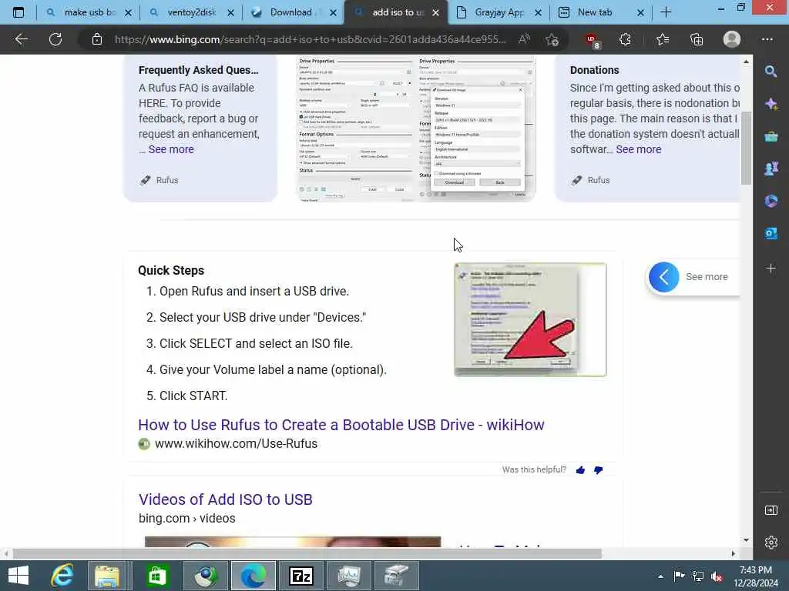Launch Internet Explorer from taskbar
Image resolution: width=789 pixels, height=591 pixels.
tap(62, 576)
